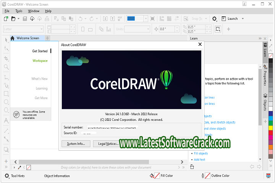Close the About CorelDRAW dialog
275x183 pixels.
(200, 44)
